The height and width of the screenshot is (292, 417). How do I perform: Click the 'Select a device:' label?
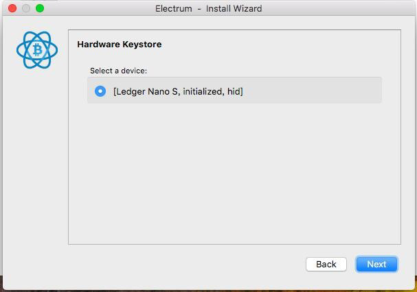118,71
